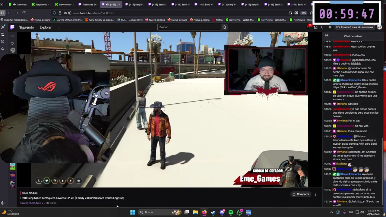Click the site security padlock icon
The width and height of the screenshot is (386, 217).
pyautogui.click(x=60, y=13)
